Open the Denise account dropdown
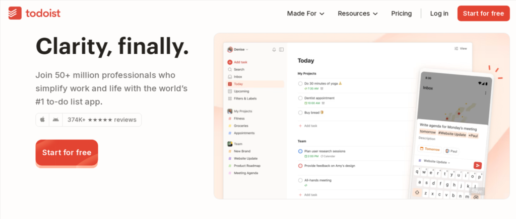The image size is (516, 219). [x=238, y=50]
